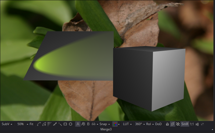Open the LUT options dropdown arrow
215x133 pixels.
coord(131,124)
